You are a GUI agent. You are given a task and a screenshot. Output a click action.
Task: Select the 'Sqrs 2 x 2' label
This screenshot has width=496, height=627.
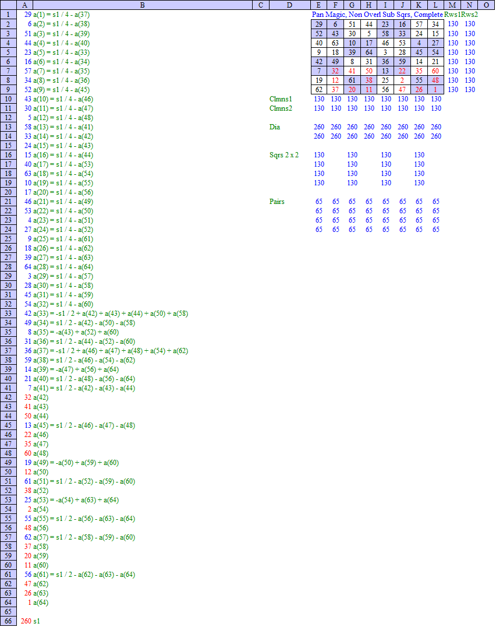coord(284,155)
